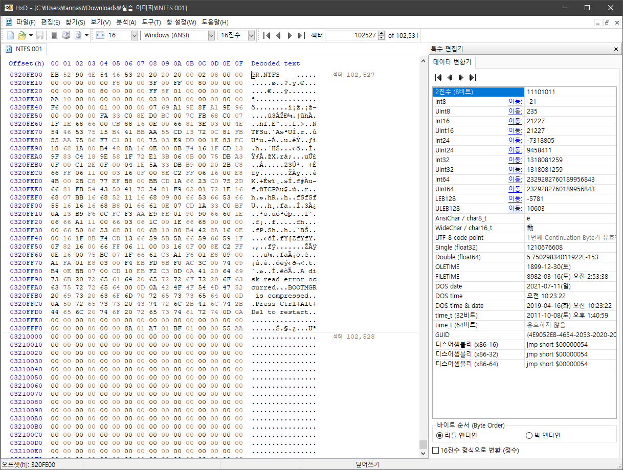Go to next sector in toolbar

tap(290, 35)
